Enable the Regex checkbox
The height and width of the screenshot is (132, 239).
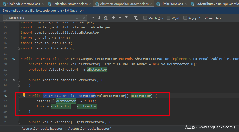click(x=185, y=18)
